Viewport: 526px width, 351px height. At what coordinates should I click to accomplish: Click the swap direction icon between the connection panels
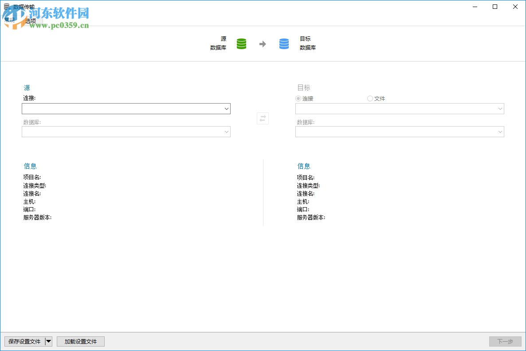[x=262, y=118]
